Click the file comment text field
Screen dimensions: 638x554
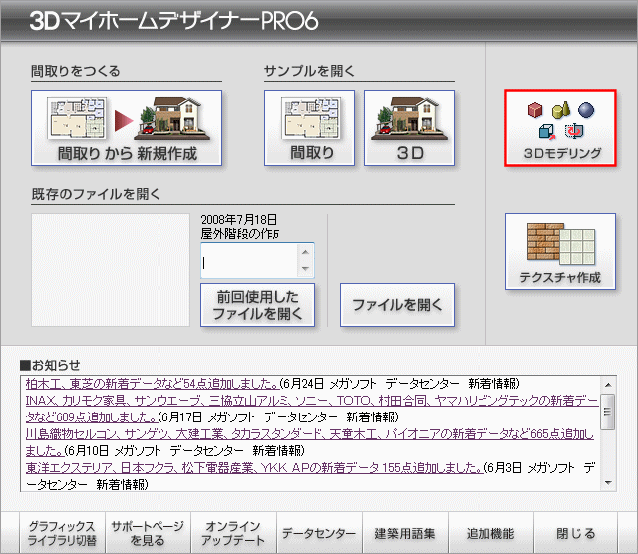click(x=249, y=261)
